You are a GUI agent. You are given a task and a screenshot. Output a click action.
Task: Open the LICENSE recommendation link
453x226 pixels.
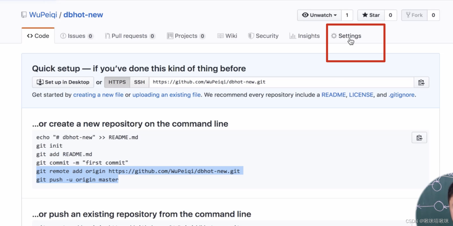(361, 95)
